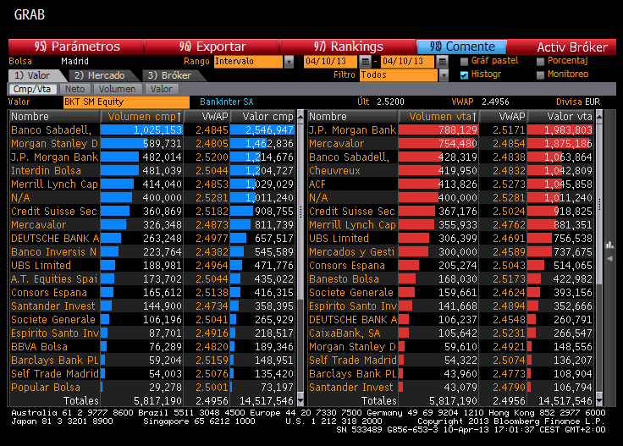Click the Todos filter field

coord(399,75)
